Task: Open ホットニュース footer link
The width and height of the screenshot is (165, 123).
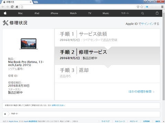Action: click(x=120, y=121)
